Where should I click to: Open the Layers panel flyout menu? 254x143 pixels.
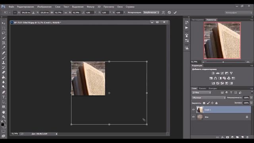click(252, 88)
